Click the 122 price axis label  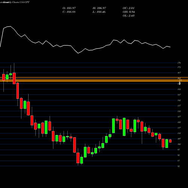coord(179,122)
